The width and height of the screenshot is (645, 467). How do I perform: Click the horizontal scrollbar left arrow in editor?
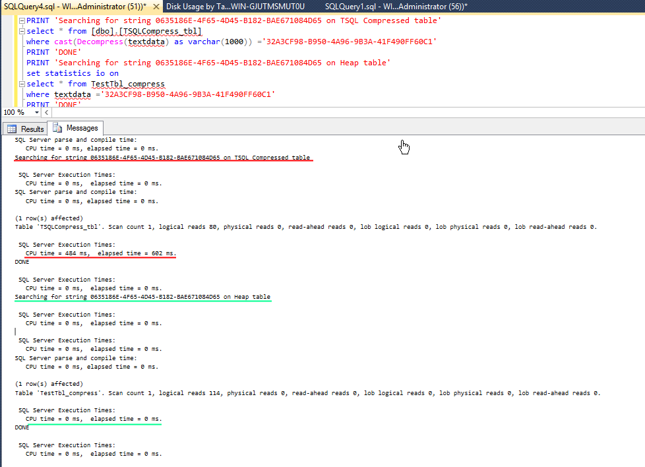(x=46, y=112)
